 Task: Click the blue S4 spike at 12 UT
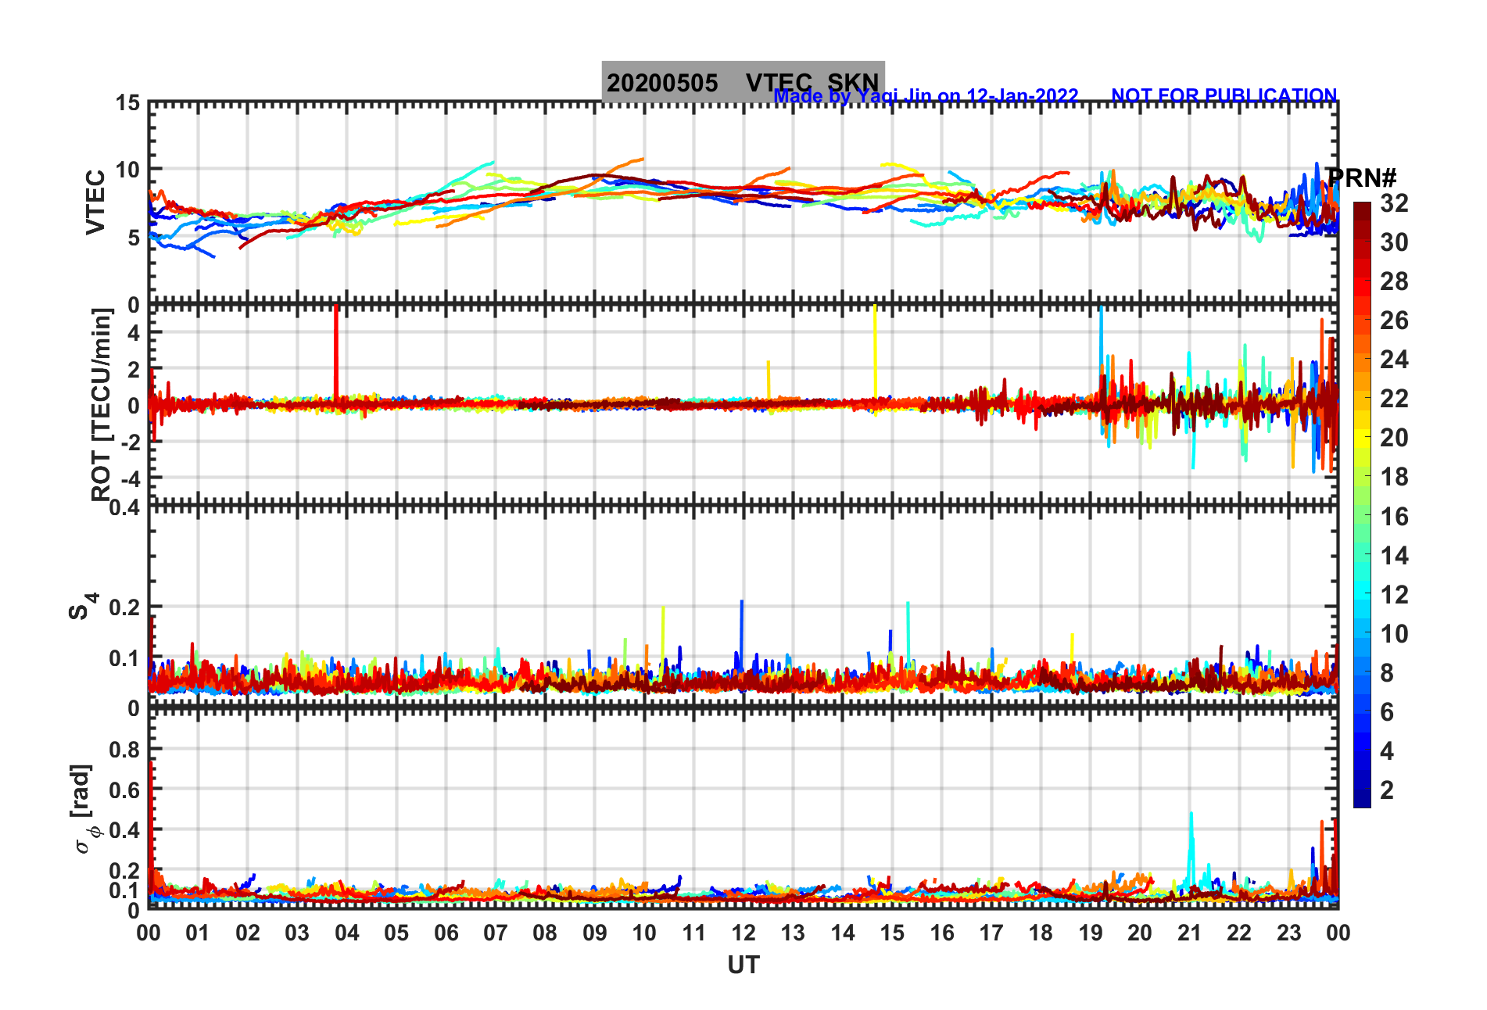click(741, 633)
